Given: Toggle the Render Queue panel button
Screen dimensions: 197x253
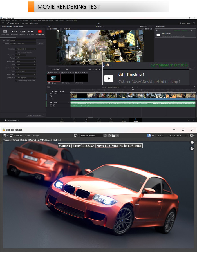Looking at the screenshot, I should 185,23.
